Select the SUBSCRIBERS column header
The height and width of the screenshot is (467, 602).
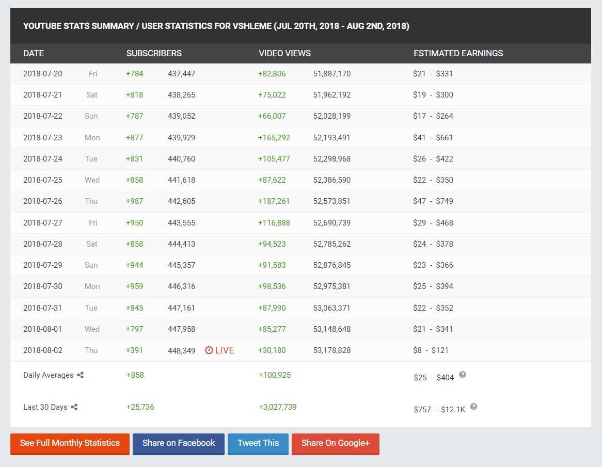(x=154, y=53)
